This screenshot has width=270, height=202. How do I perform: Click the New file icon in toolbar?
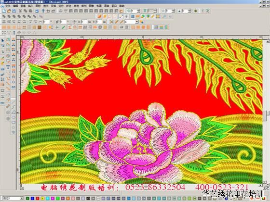click(4, 11)
